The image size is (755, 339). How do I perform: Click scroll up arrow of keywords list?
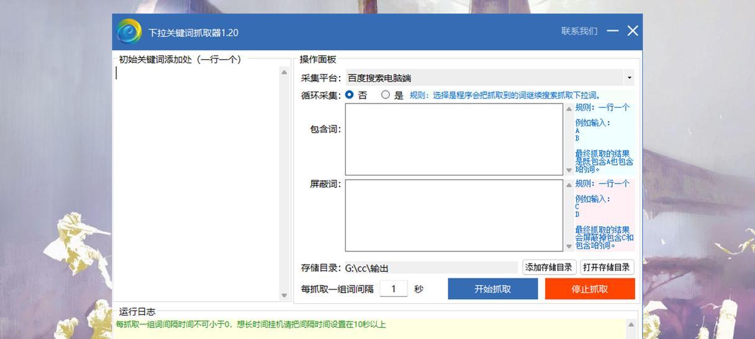284,72
